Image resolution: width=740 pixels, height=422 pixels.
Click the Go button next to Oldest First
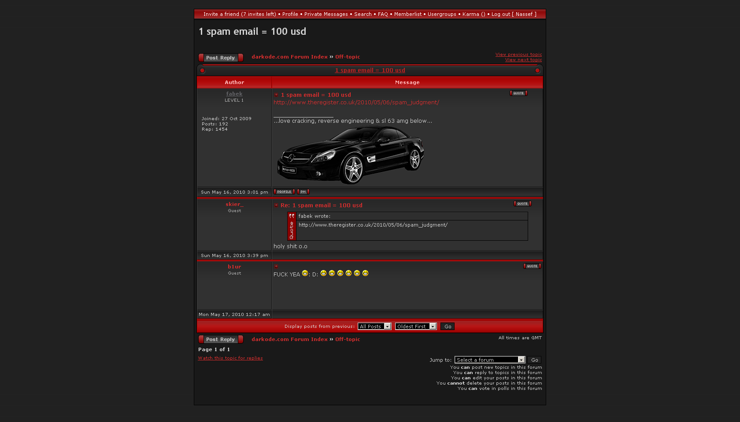(448, 327)
